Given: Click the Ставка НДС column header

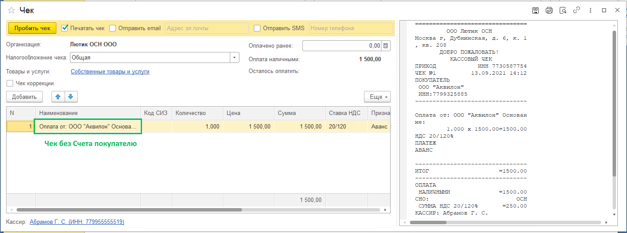Looking at the screenshot, I should click(x=346, y=113).
